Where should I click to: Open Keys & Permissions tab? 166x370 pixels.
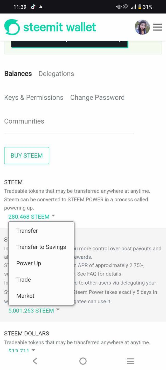[34, 98]
